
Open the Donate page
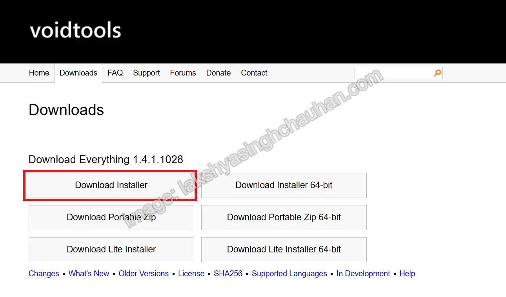(218, 73)
